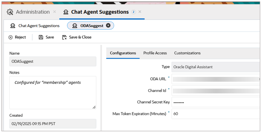
Task: Open the Chat Agent Suggestions list subtab
Action: point(35,26)
